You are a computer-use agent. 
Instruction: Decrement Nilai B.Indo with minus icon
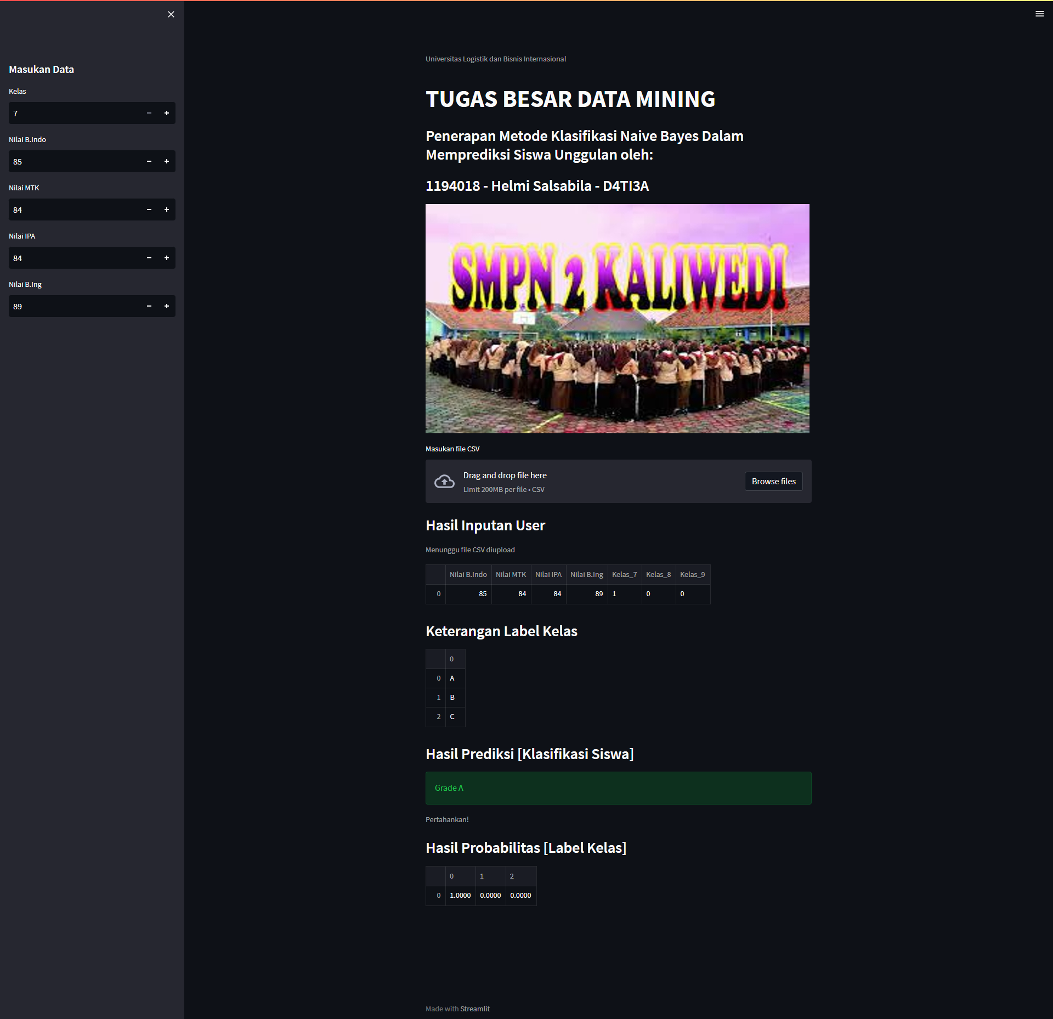149,161
